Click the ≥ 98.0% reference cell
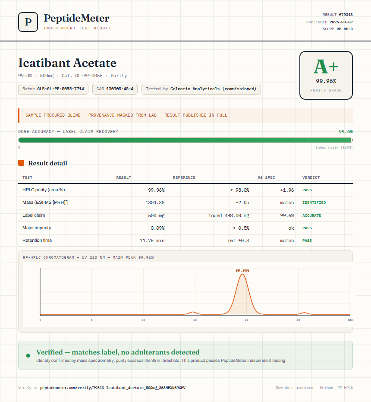 click(239, 190)
